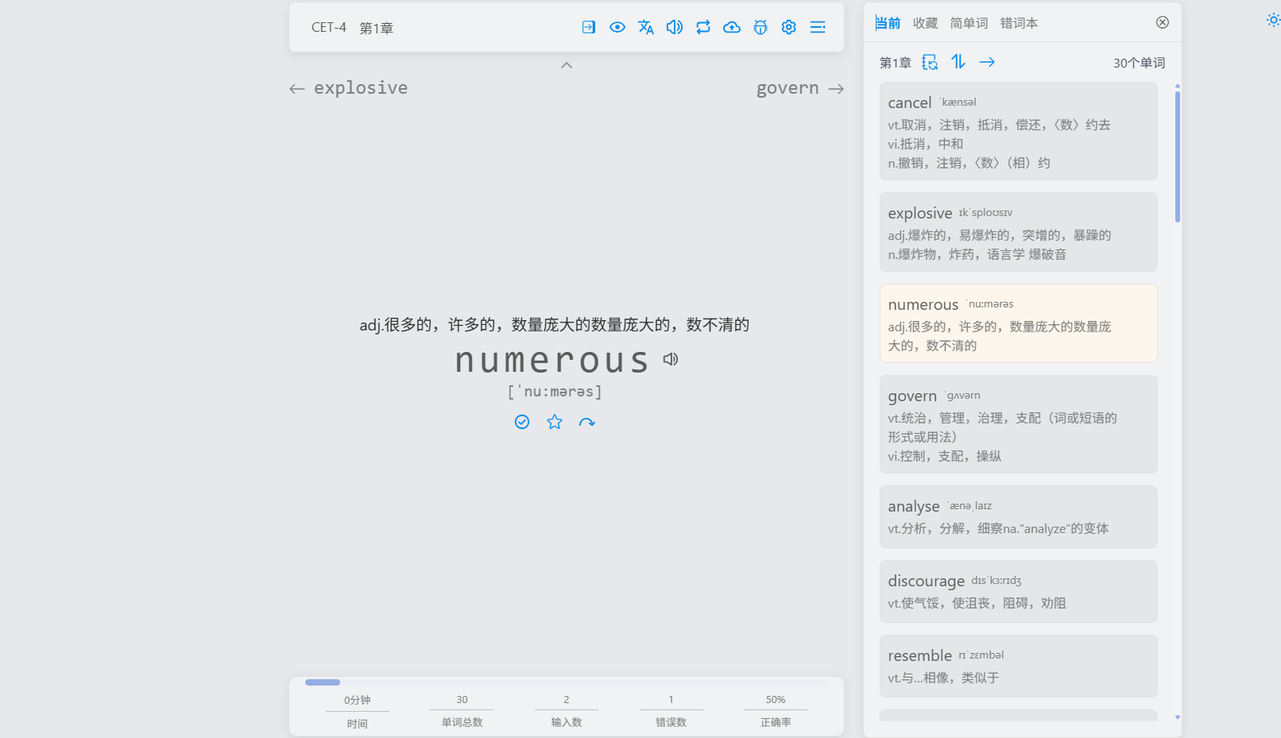
Task: Close the word list side panel
Action: click(x=1163, y=22)
